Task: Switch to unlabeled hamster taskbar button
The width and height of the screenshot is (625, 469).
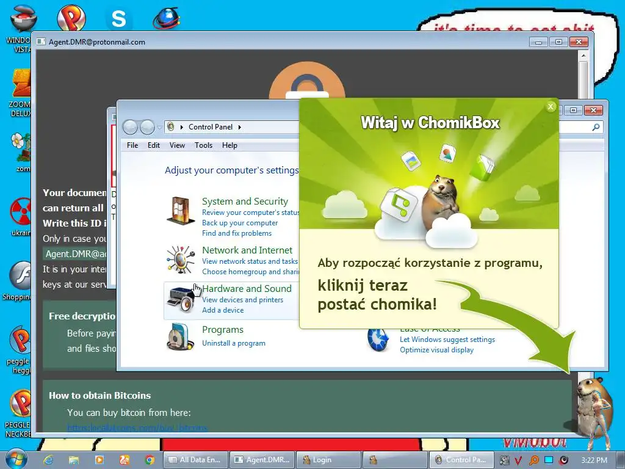Action: click(395, 460)
